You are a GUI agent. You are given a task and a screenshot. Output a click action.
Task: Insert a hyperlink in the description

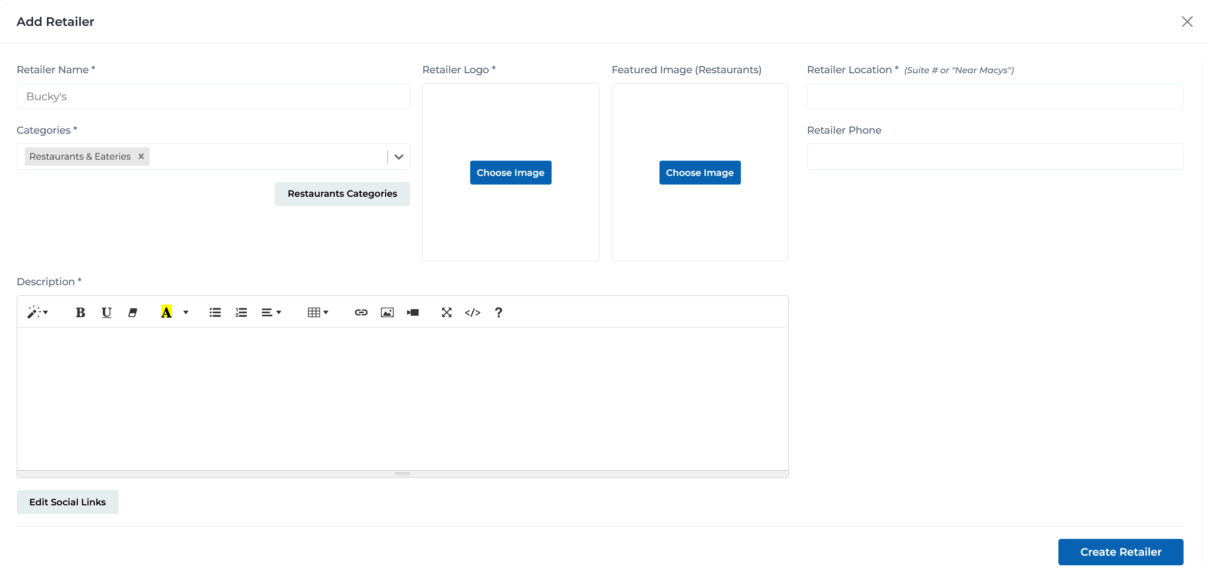click(361, 312)
